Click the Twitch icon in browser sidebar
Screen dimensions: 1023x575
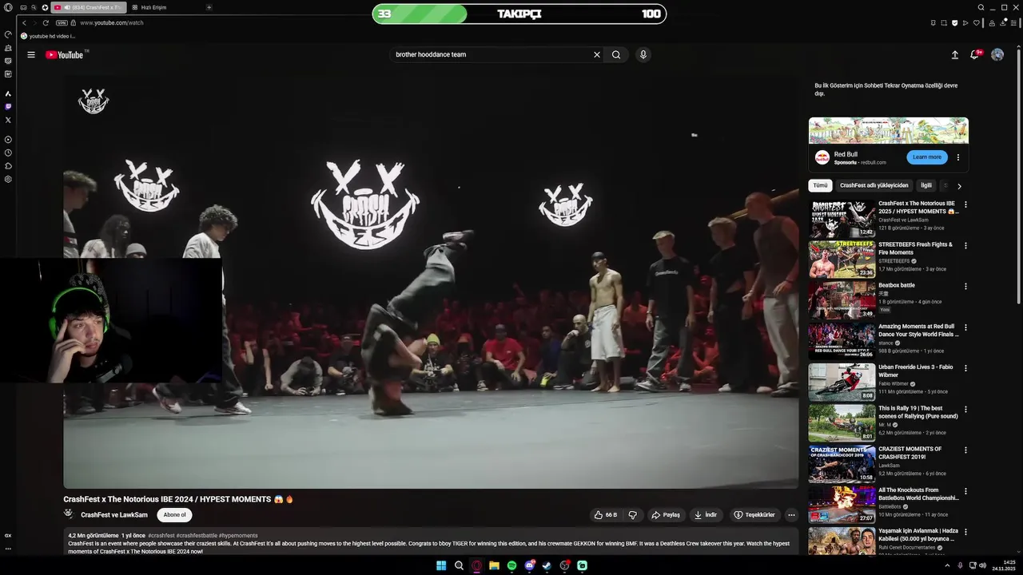(x=8, y=106)
